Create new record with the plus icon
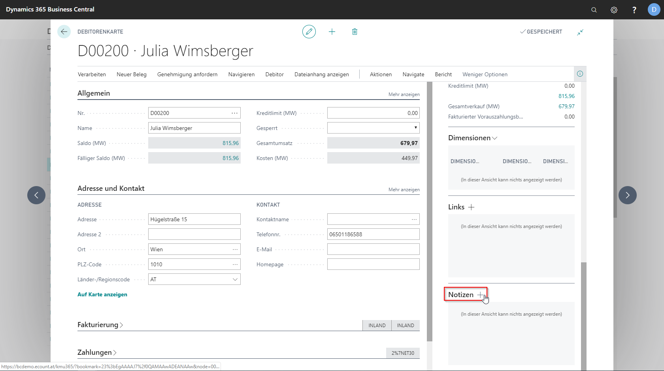This screenshot has width=664, height=371. click(x=332, y=32)
